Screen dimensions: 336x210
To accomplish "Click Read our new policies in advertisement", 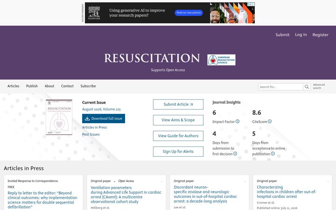I will pos(189,13).
